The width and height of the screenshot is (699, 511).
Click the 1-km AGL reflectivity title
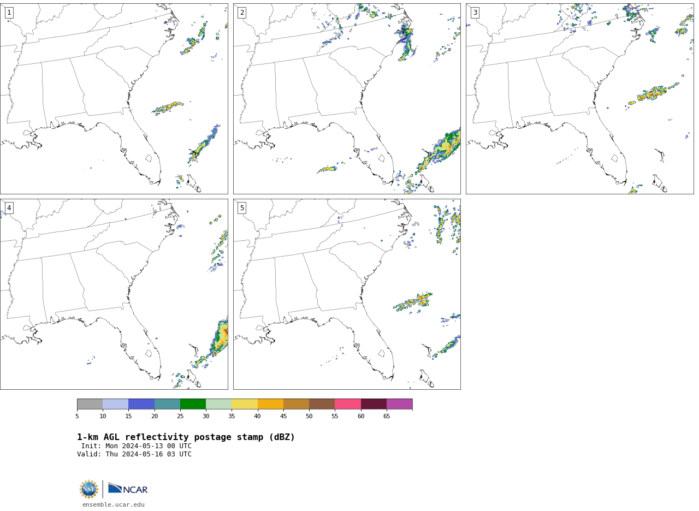click(186, 437)
